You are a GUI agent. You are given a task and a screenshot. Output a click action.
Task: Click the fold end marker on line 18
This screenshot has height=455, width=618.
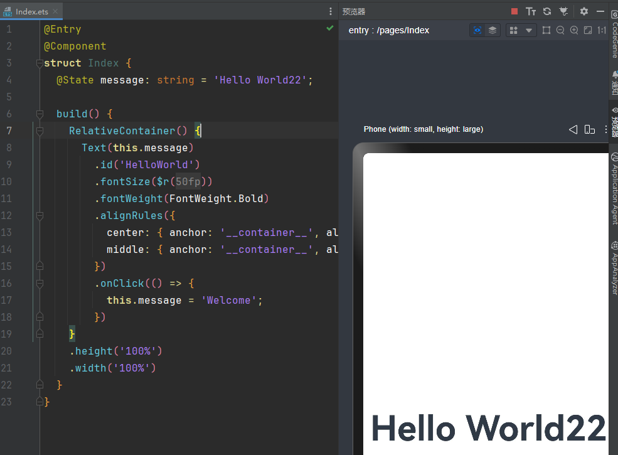click(40, 317)
